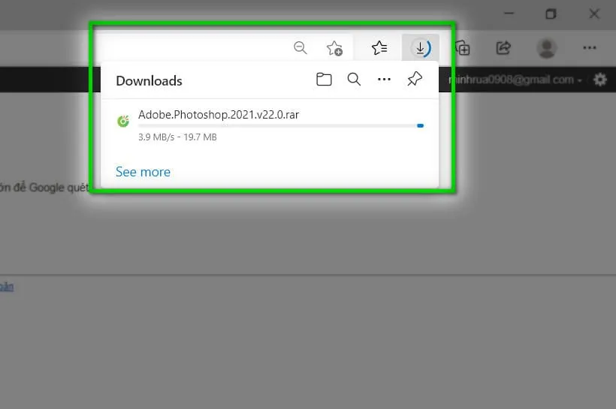Open the Favorites list icon
Screen dimensions: 616x409
click(379, 48)
